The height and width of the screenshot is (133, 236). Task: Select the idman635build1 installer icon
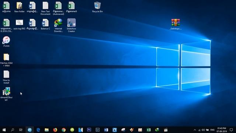[6, 94]
